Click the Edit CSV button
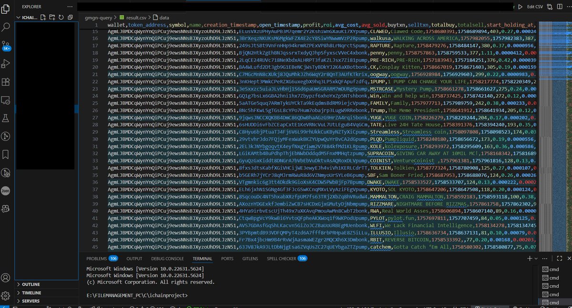 point(535,7)
